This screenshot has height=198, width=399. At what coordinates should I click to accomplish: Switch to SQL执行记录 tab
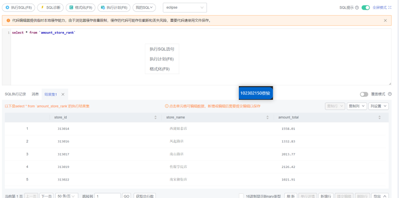tap(16, 94)
